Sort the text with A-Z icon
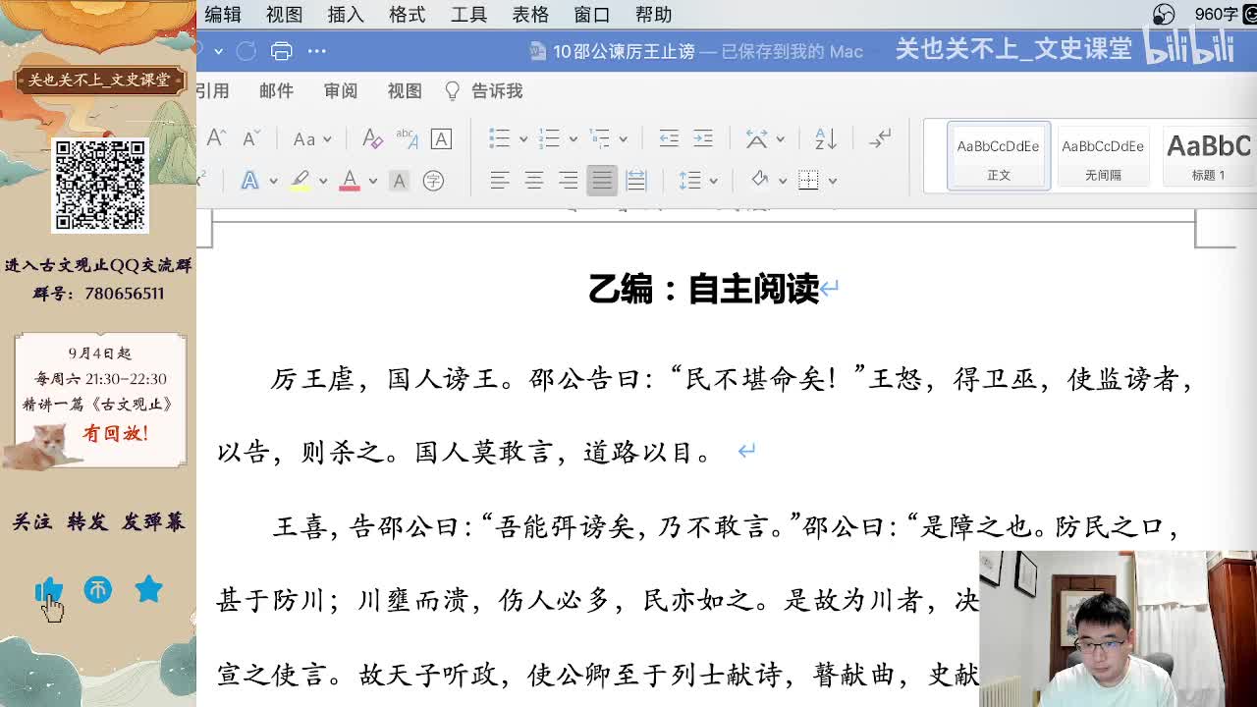This screenshot has height=707, width=1257. 826,138
